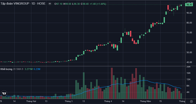
Task: Click the 16M volume axis label
Action: tap(188, 73)
